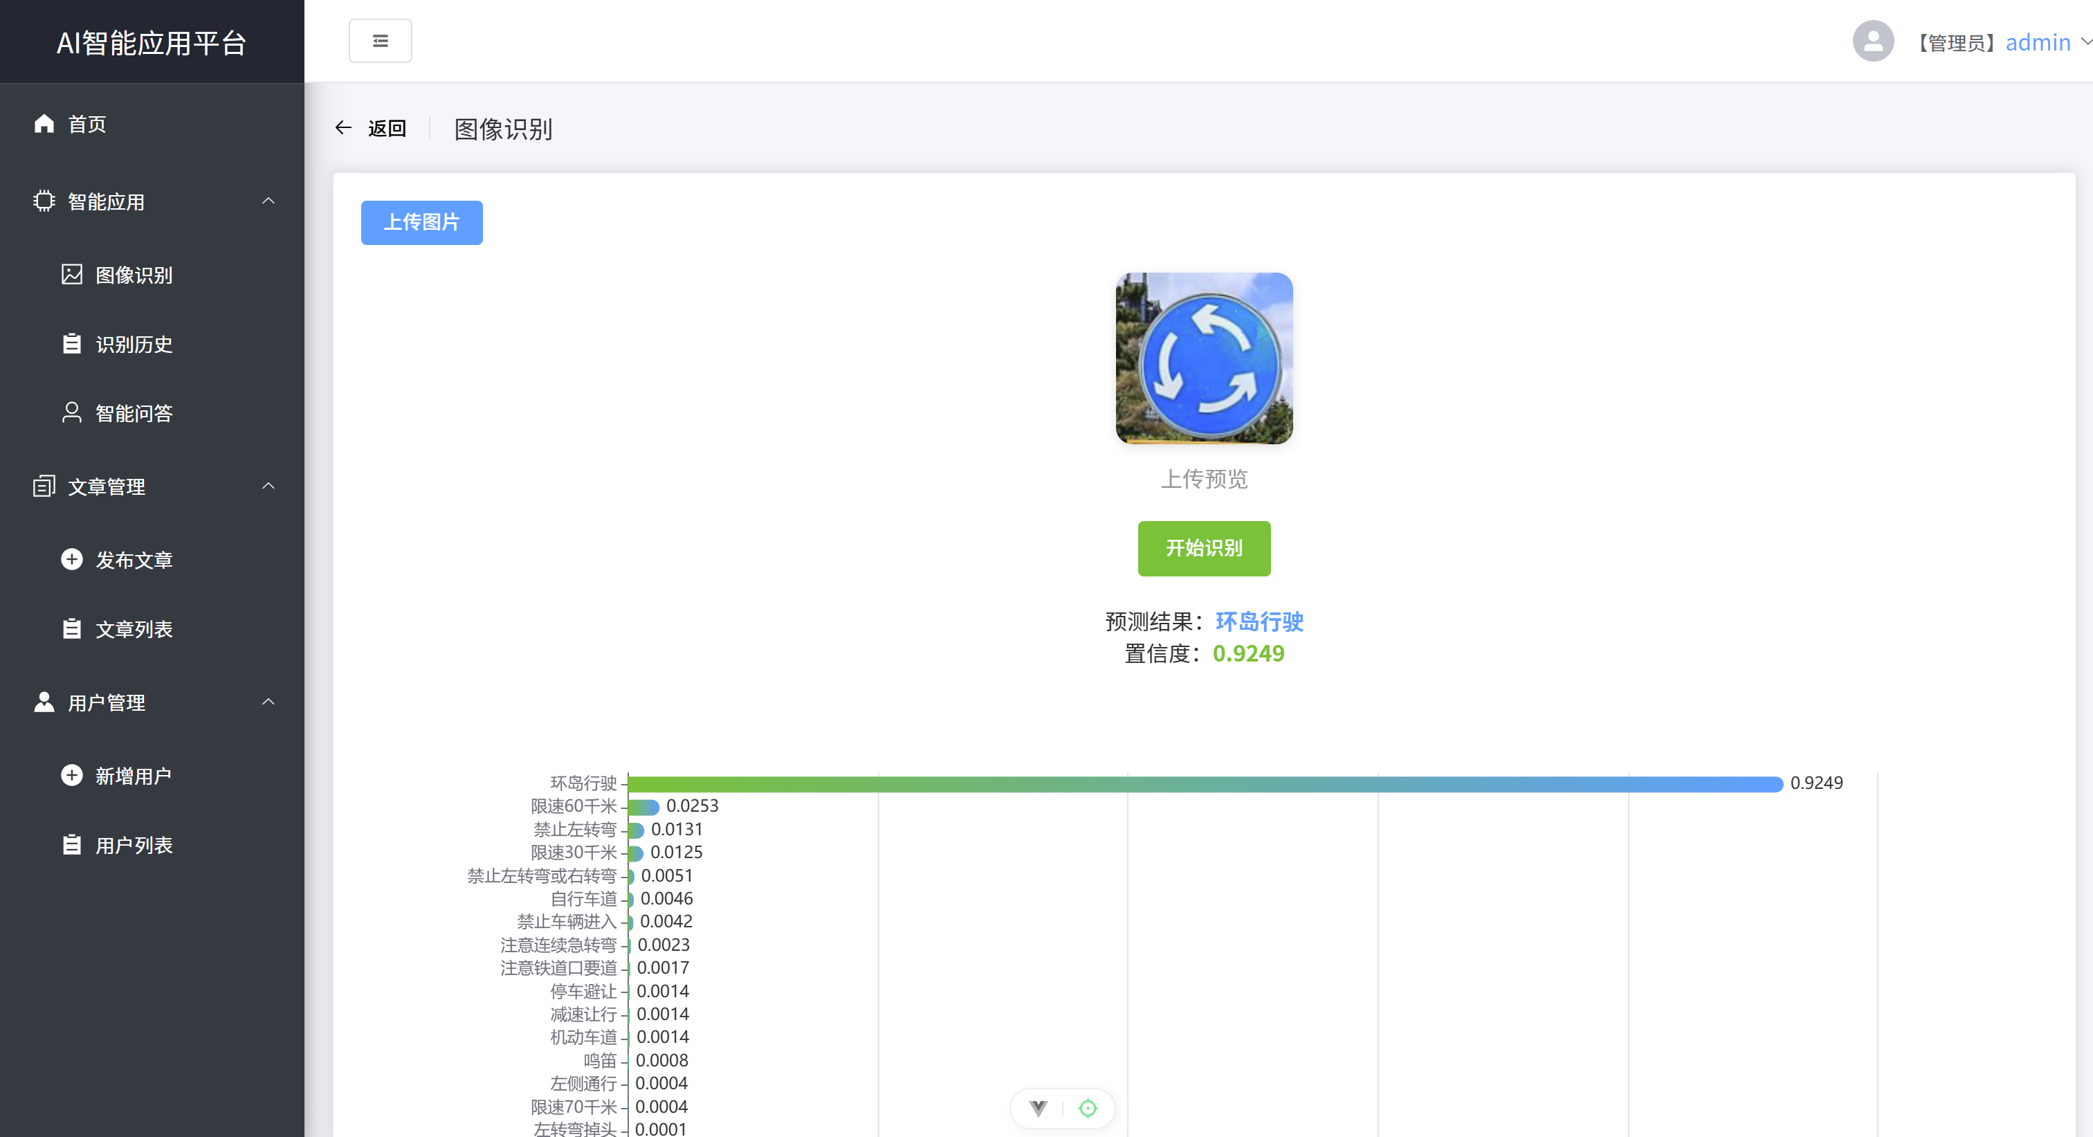This screenshot has width=2093, height=1137.
Task: Click the user avatar in the header
Action: pyautogui.click(x=1873, y=41)
